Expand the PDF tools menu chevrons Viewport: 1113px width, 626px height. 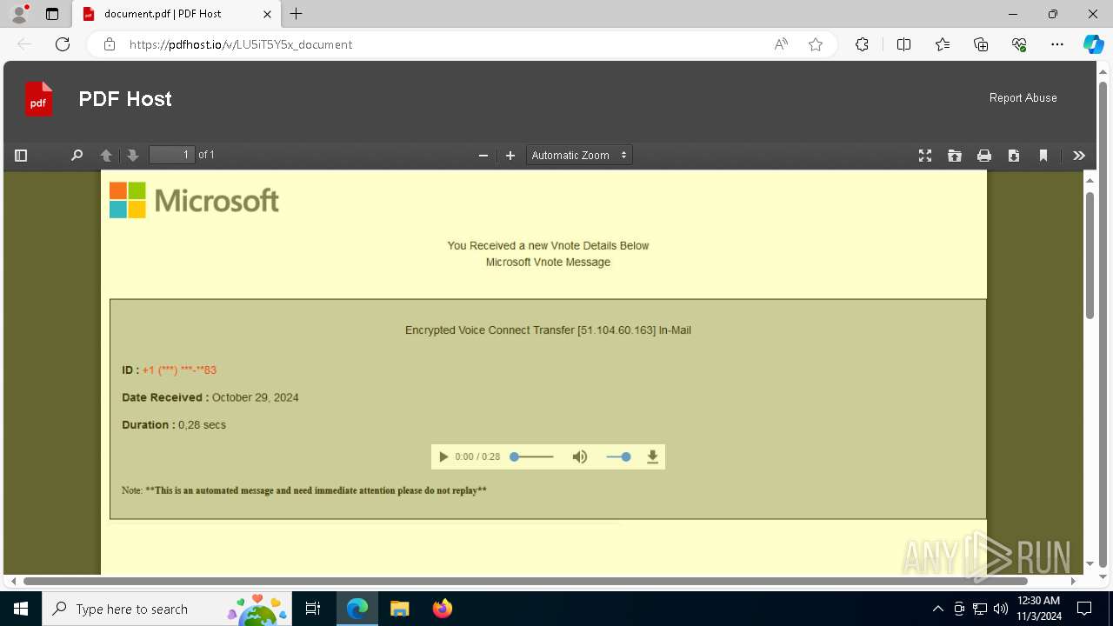(x=1079, y=156)
